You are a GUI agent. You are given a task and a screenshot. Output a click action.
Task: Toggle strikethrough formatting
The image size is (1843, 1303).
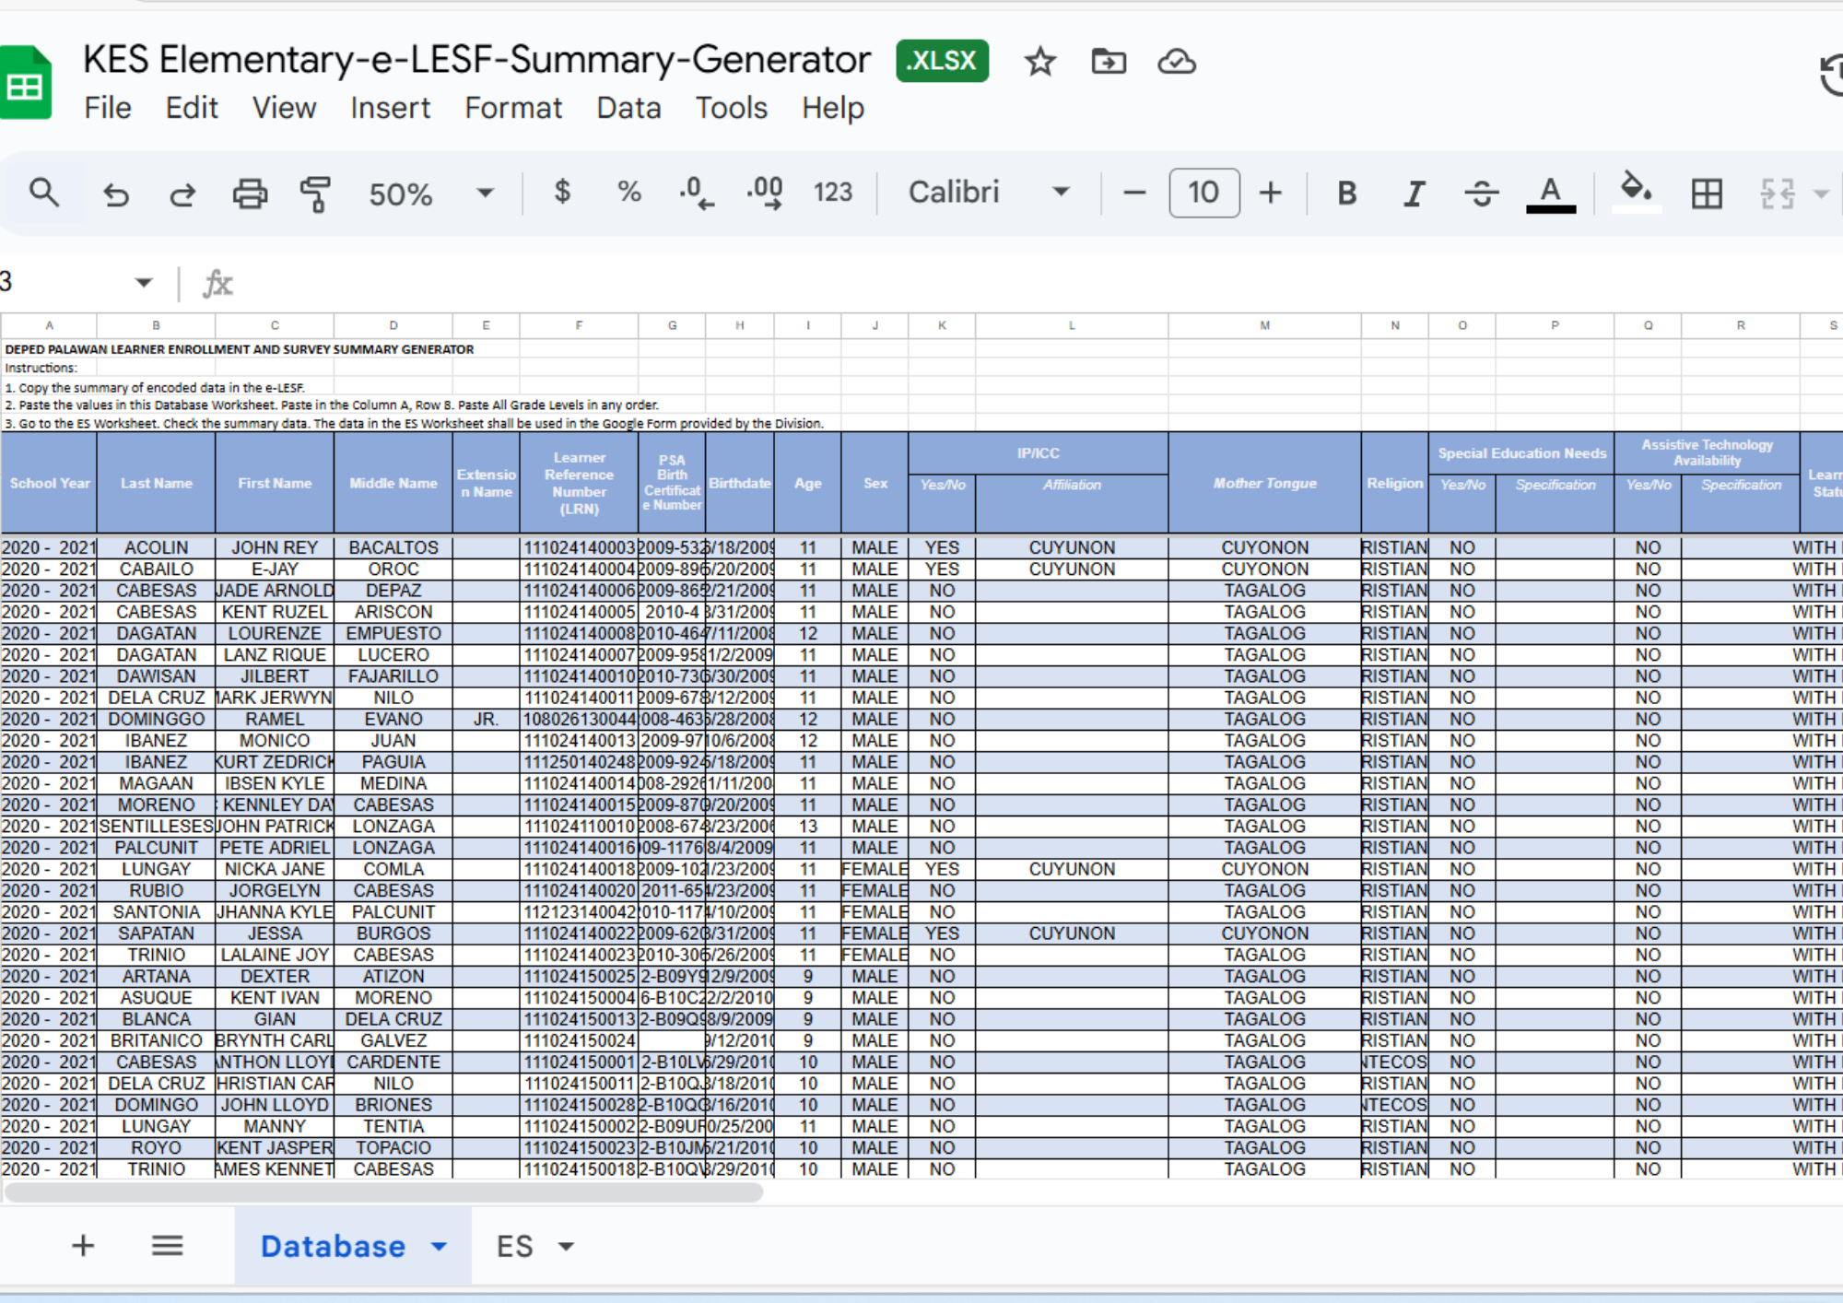(x=1481, y=193)
